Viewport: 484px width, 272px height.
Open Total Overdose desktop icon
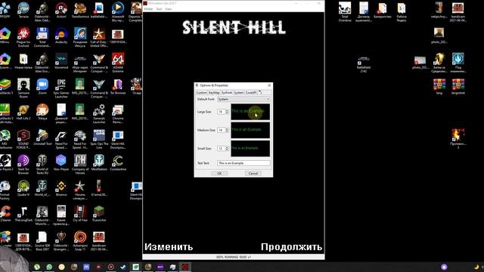coord(345,12)
